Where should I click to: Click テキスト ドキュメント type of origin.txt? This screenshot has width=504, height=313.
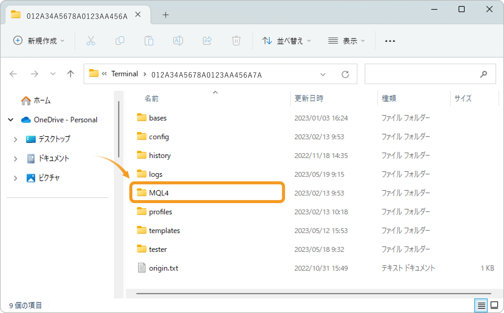click(x=408, y=268)
